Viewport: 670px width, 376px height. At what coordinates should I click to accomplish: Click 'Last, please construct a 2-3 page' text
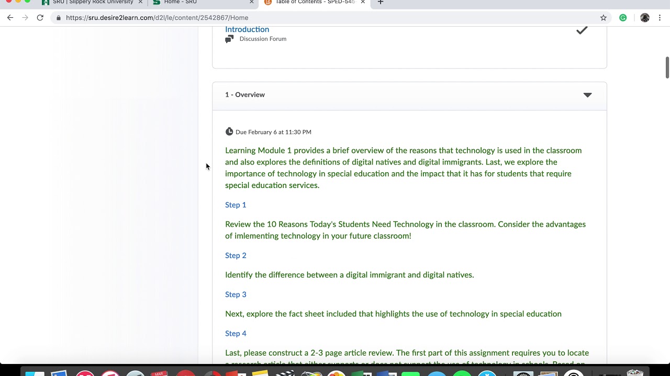(x=407, y=357)
